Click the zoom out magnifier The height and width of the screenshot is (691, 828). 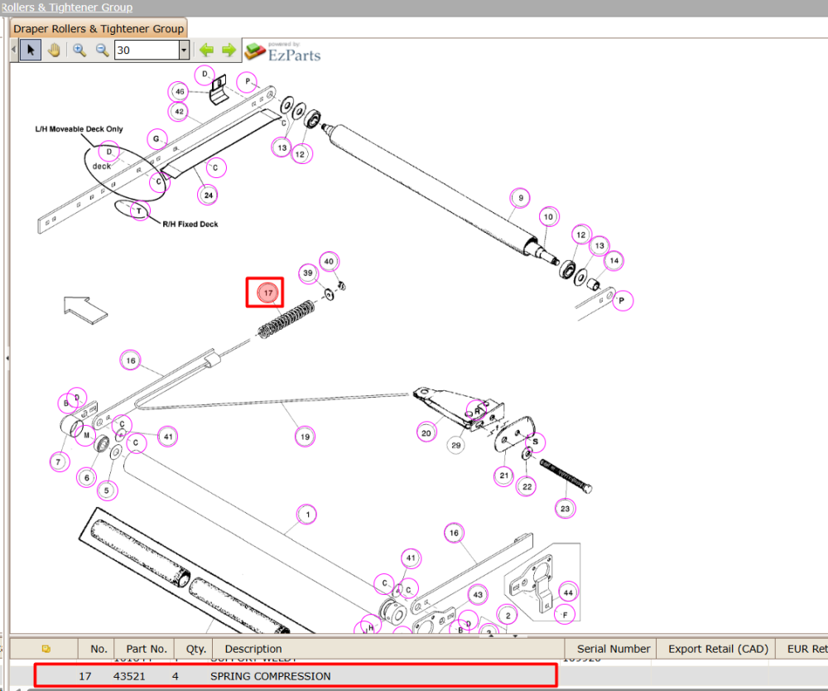(102, 51)
